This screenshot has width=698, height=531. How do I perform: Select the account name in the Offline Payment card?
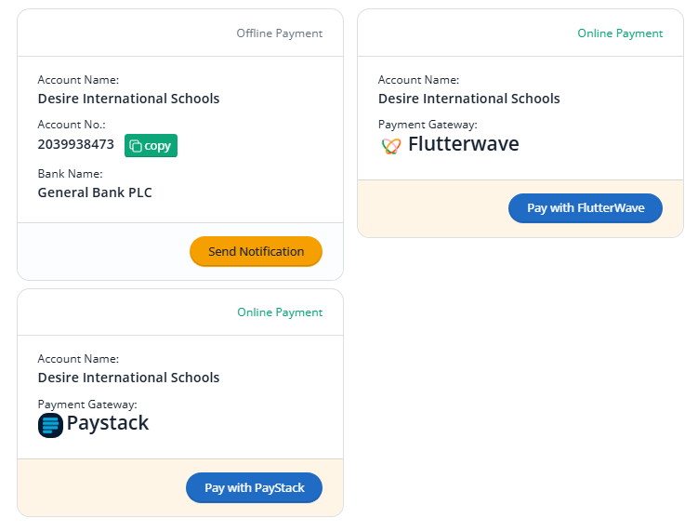[x=128, y=99]
